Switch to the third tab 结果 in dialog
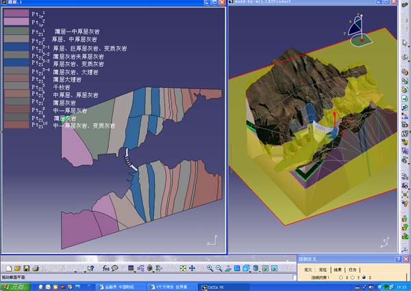 pyautogui.click(x=338, y=270)
